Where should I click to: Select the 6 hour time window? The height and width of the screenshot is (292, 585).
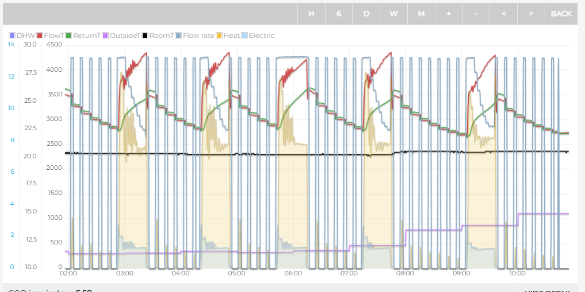[339, 14]
